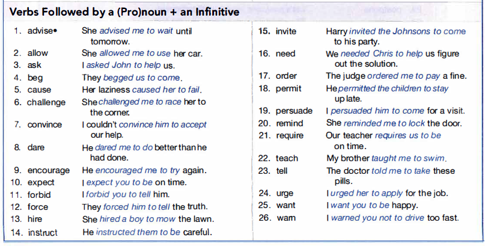This screenshot has height=246, width=485.
Task: Click the word 'persuade' in item 19
Action: click(294, 111)
